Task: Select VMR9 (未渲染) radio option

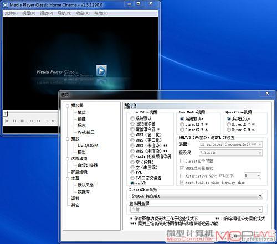Action: (x=132, y=151)
